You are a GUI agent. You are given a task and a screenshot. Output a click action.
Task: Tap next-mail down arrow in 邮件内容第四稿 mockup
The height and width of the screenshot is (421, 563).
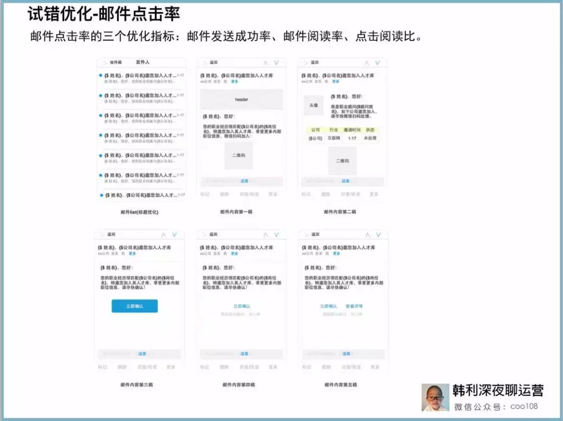276,234
